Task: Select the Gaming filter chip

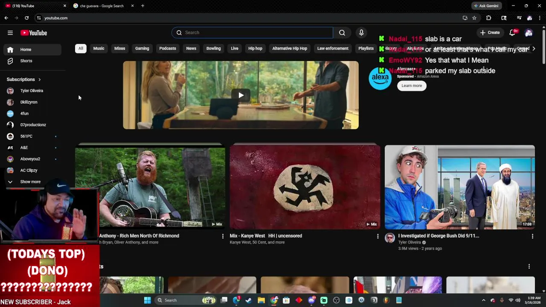Action: click(142, 49)
